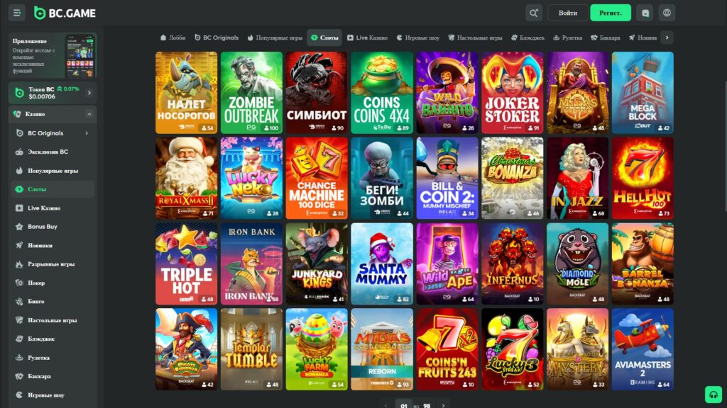Open Chance Machine 100 Dice tile
727x408 pixels.
317,178
